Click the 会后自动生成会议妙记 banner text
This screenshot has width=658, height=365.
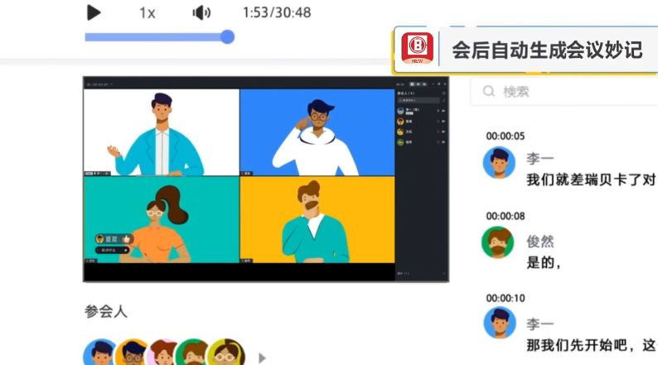tap(546, 50)
